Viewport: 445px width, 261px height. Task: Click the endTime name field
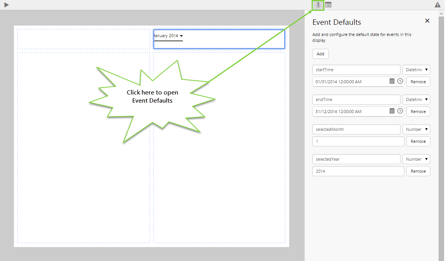pos(356,100)
